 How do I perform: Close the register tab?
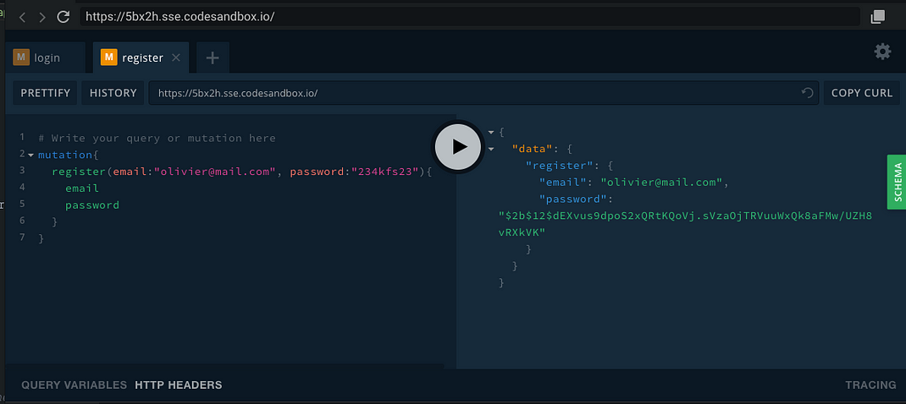pyautogui.click(x=176, y=57)
